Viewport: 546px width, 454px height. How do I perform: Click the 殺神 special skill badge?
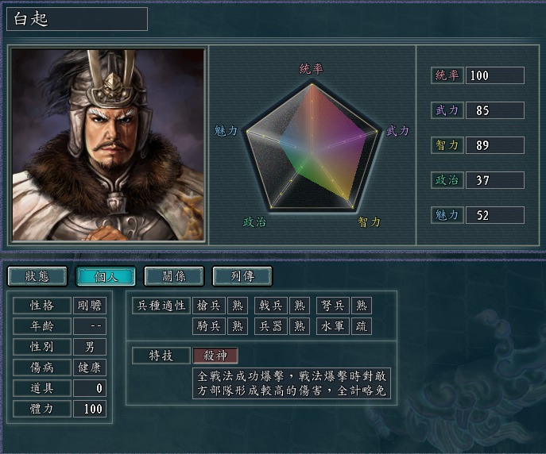[x=215, y=356]
